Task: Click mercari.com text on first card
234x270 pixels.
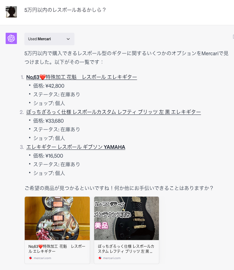Action: point(43,258)
